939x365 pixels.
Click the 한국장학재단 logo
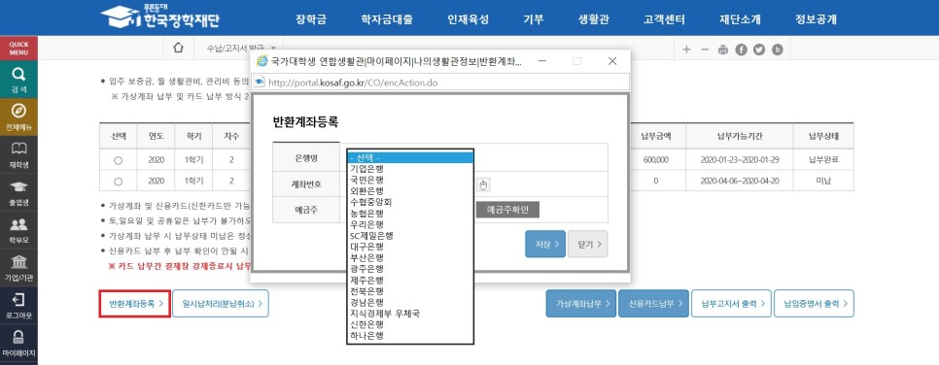[x=159, y=17]
